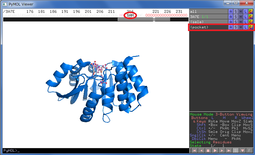
Task: Open Color menu for the pocket selection
Action: point(250,27)
